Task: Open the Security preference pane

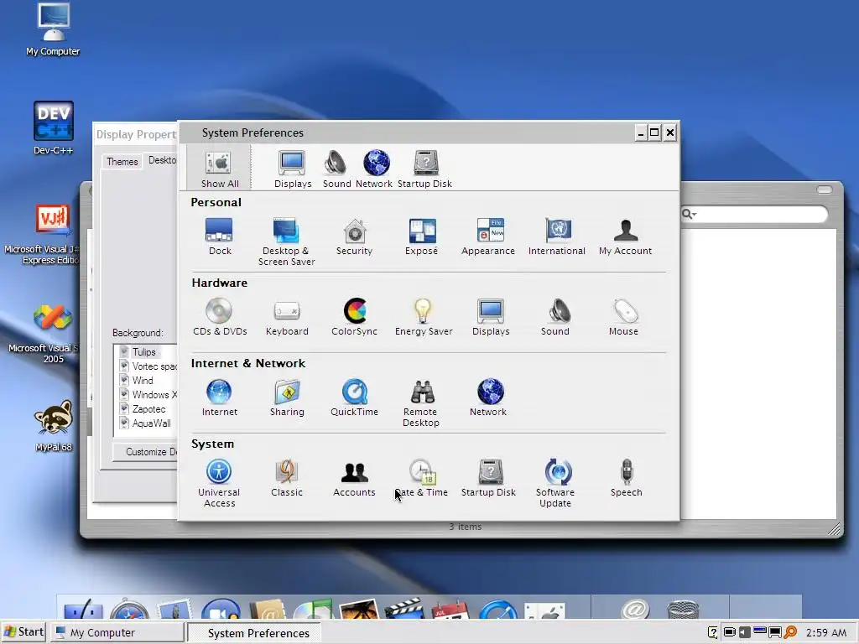Action: click(355, 236)
